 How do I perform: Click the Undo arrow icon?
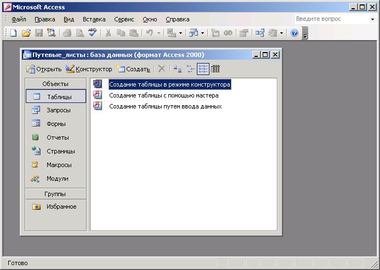(x=150, y=33)
